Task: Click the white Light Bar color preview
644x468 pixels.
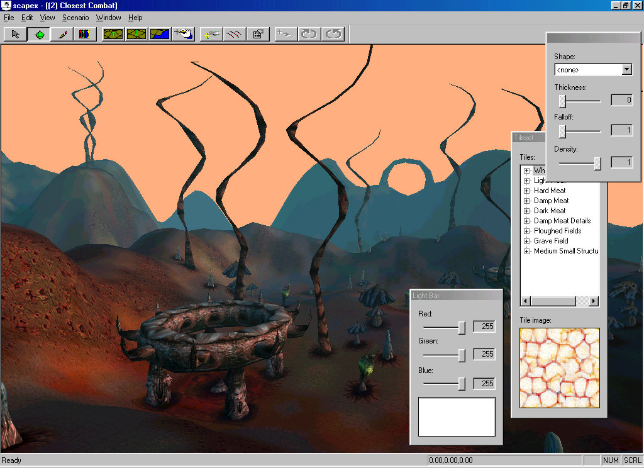Action: click(457, 416)
